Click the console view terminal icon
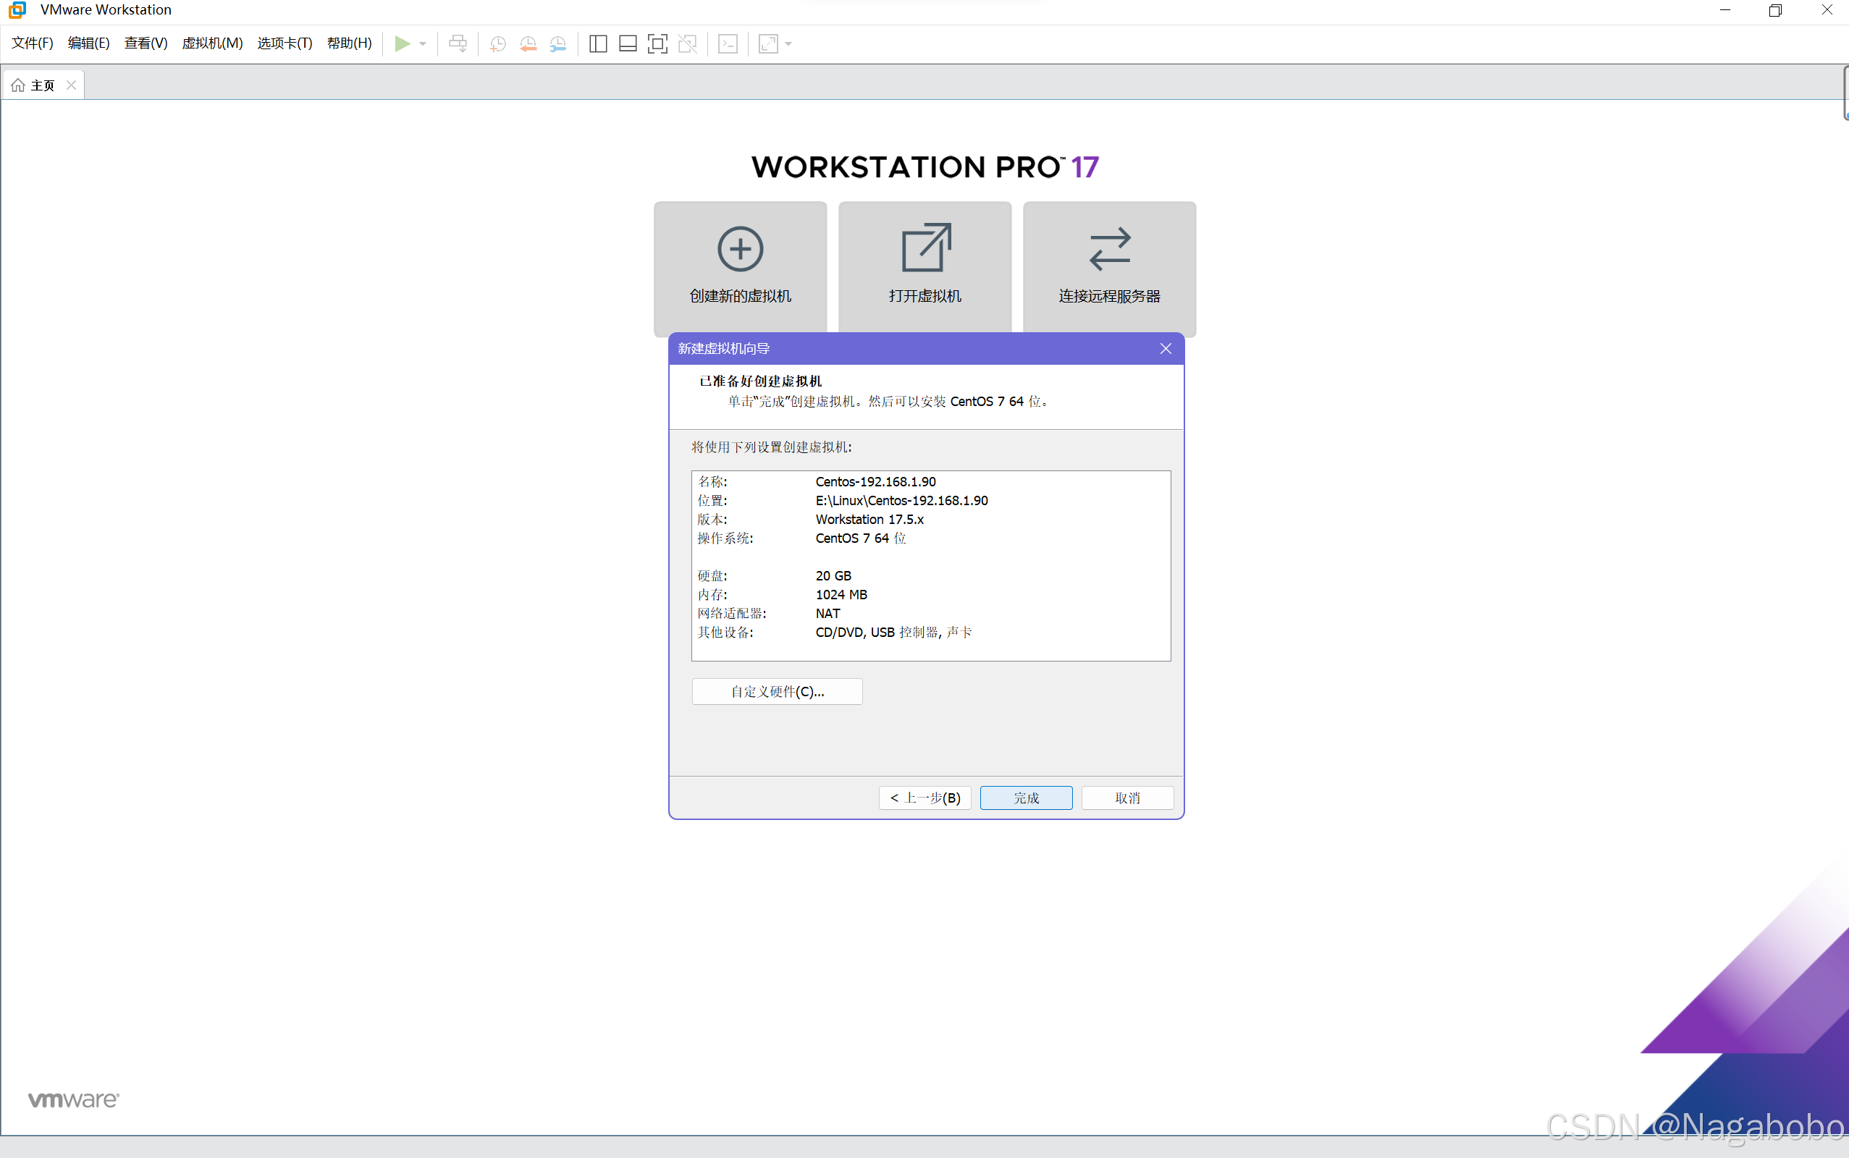Screen dimensions: 1849x1158 click(x=728, y=43)
